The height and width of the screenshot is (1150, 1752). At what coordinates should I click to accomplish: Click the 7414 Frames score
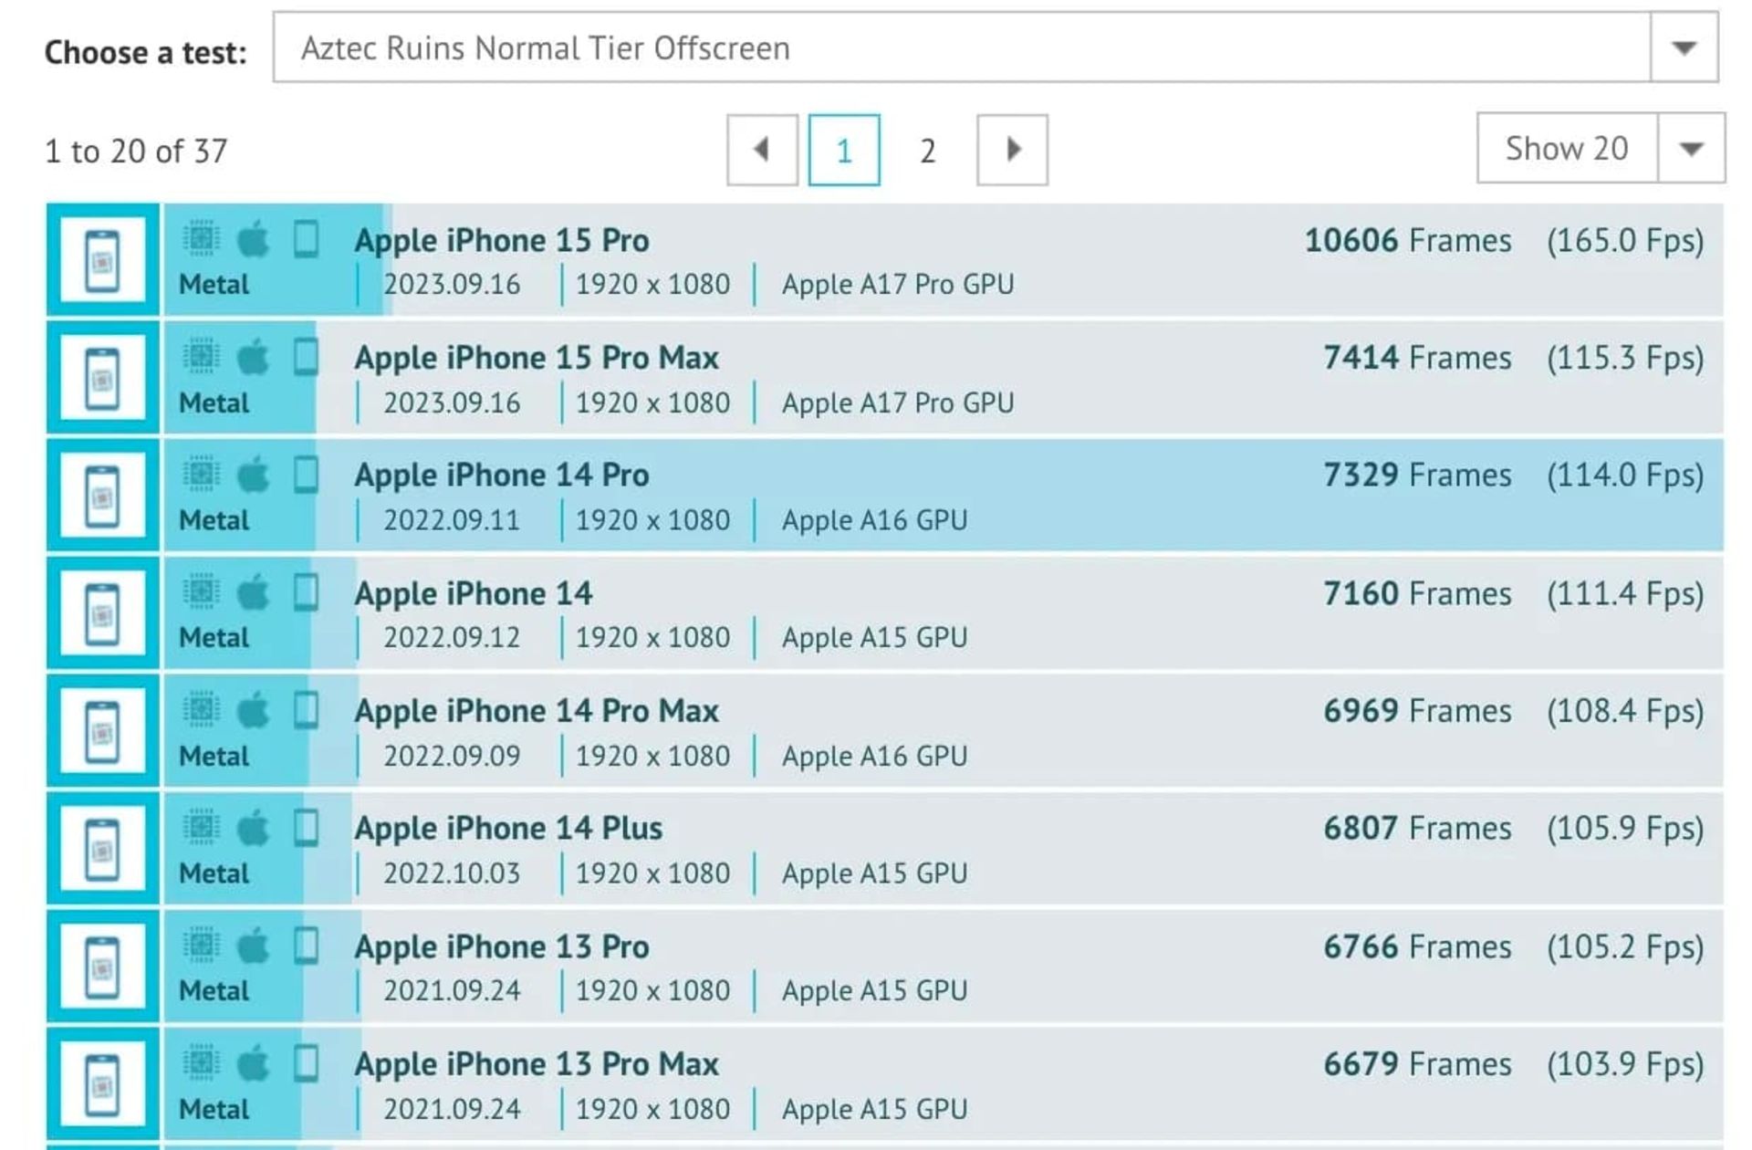point(1418,359)
